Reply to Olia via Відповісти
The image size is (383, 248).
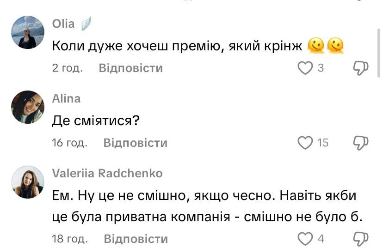(131, 68)
